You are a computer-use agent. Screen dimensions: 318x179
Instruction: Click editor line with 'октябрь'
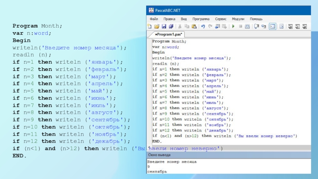click(x=193, y=119)
